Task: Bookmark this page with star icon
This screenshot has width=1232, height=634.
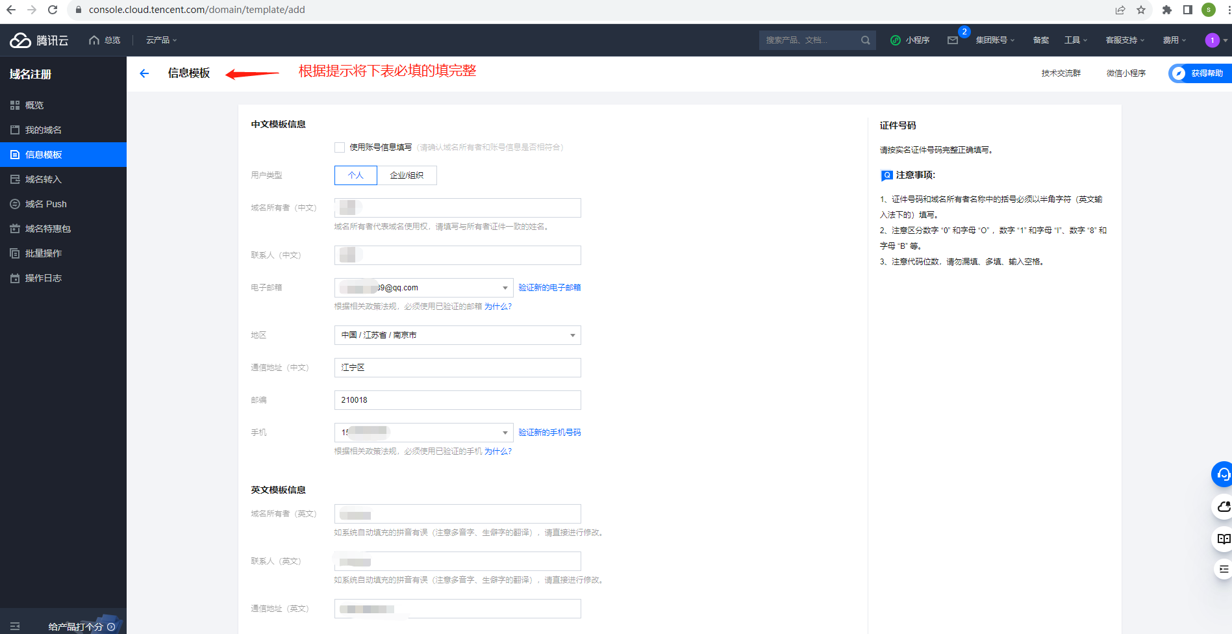Action: coord(1141,10)
